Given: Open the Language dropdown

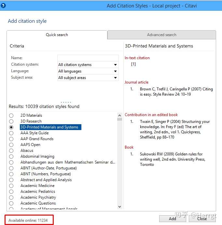Looking at the screenshot, I should (88, 71).
